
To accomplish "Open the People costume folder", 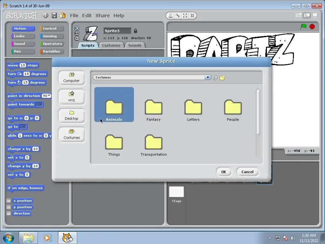I will [x=233, y=110].
